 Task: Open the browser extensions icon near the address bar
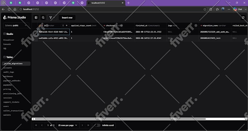coord(211,9)
